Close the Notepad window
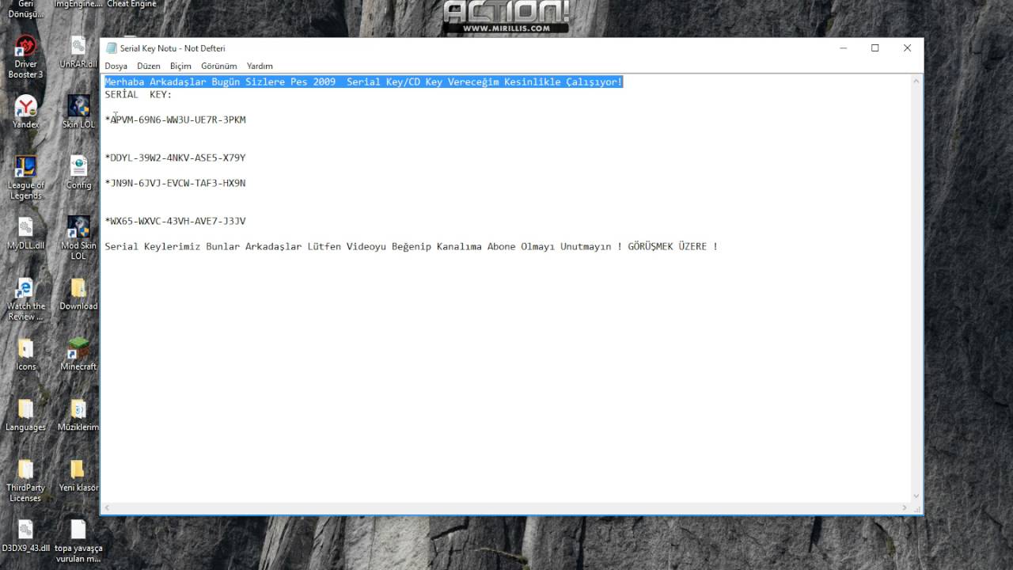 click(x=907, y=48)
